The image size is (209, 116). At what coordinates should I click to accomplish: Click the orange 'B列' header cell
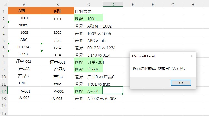[58, 11]
